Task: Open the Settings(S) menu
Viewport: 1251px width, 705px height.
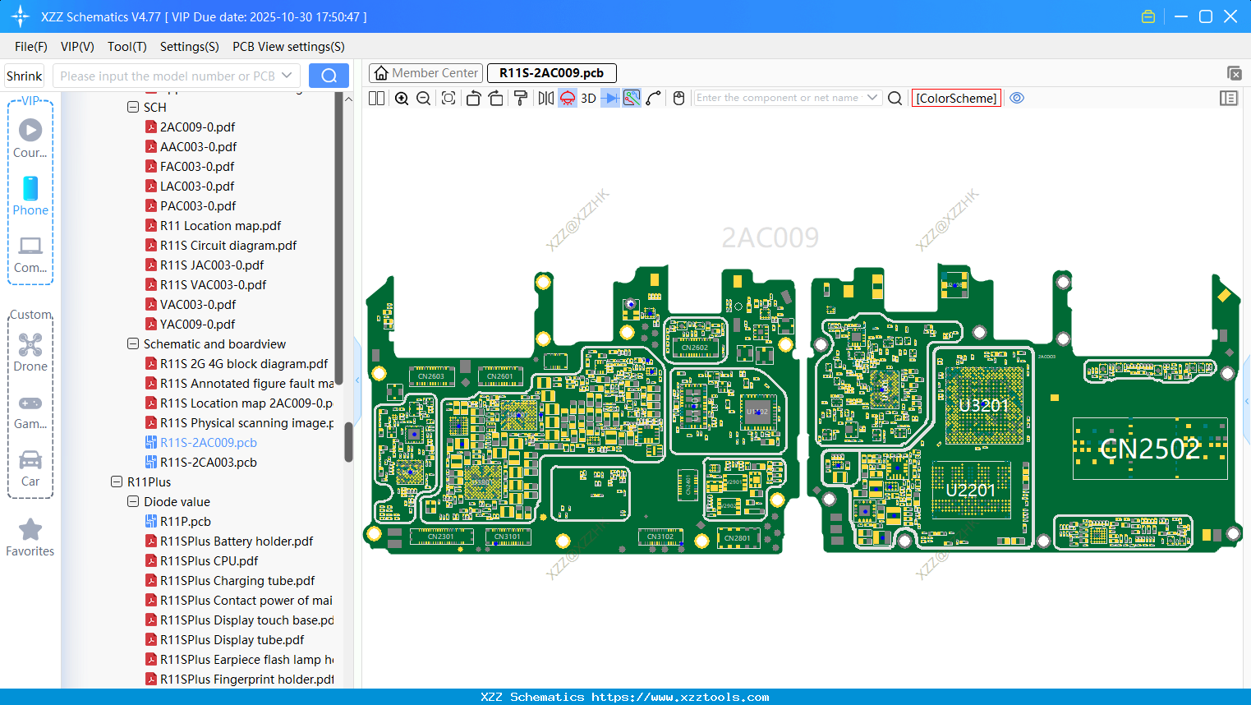Action: 188,47
